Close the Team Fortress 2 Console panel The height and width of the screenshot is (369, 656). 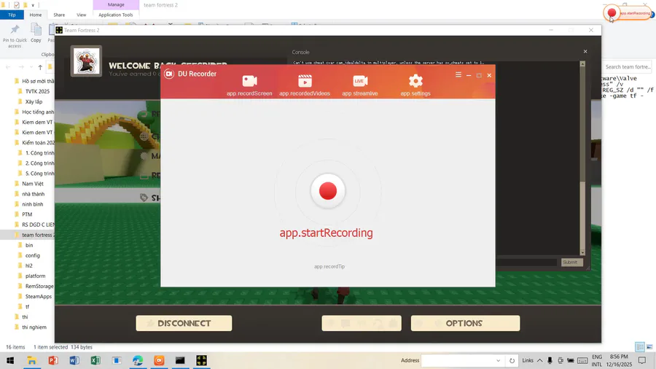coord(585,52)
